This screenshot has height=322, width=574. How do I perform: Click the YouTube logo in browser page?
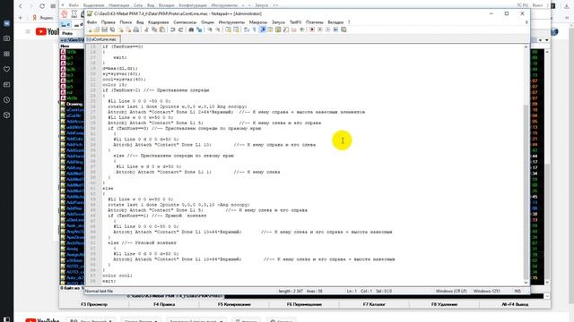coord(48,32)
